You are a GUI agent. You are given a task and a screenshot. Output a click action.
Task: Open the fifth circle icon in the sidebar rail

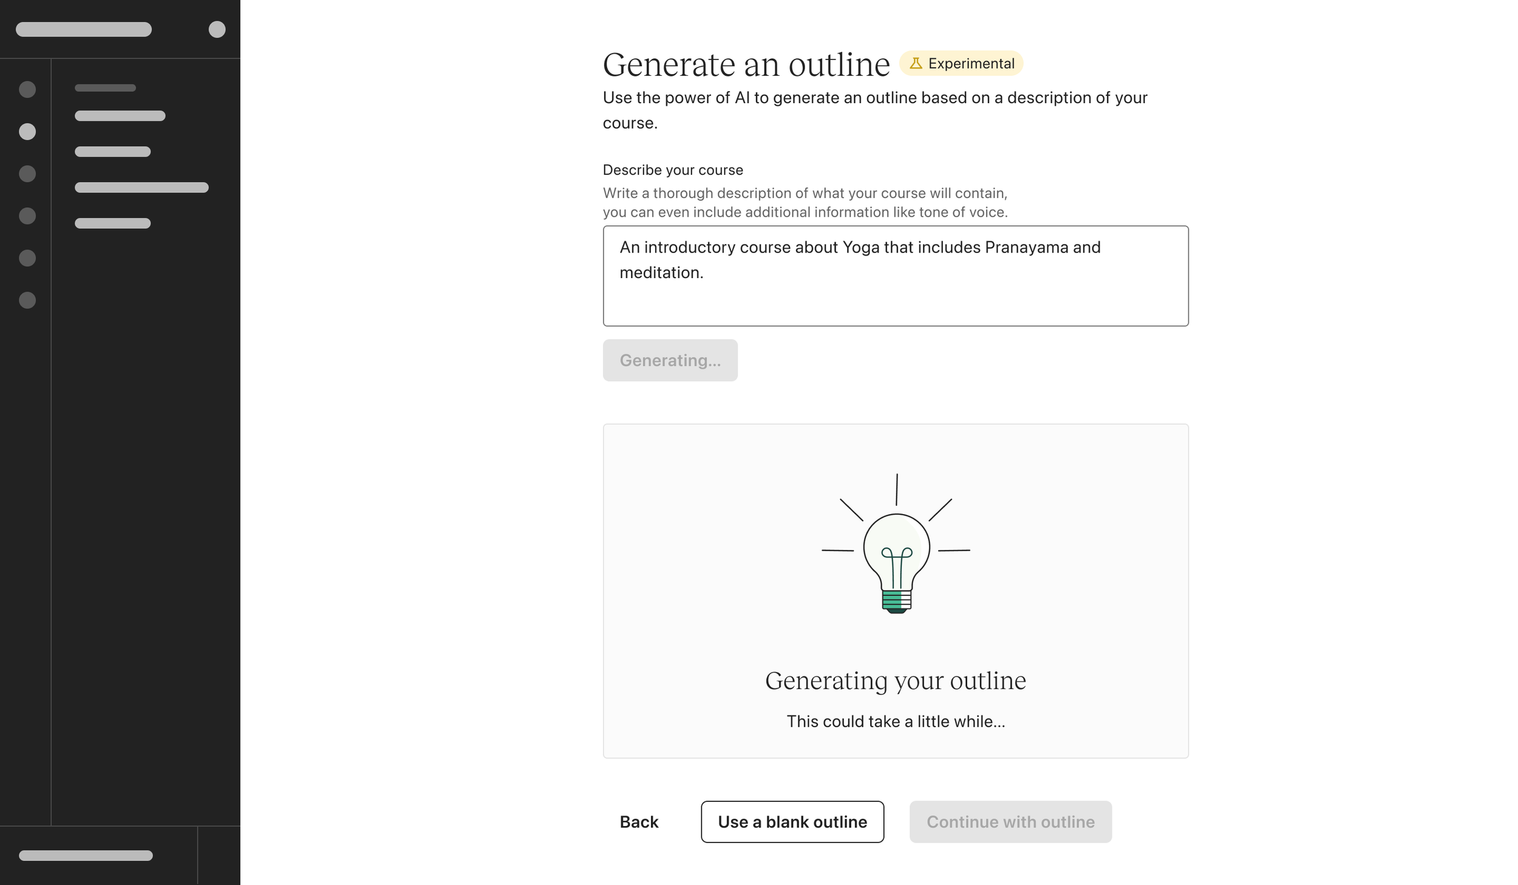27,258
